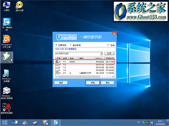The height and width of the screenshot is (126, 169).
Task: Click the 可用空间 column header
Action: [x=110, y=58]
